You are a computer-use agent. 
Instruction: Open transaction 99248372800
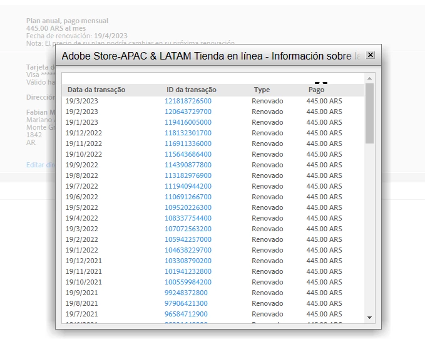[x=186, y=293]
